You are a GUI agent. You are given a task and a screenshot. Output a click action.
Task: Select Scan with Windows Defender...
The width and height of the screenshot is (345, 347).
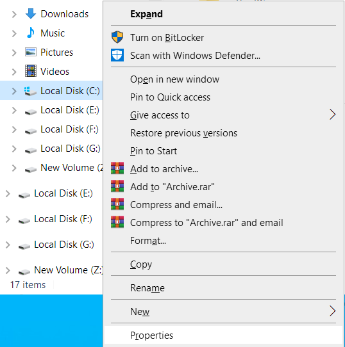click(224, 56)
